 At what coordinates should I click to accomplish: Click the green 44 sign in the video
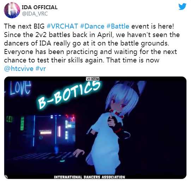coord(9,119)
